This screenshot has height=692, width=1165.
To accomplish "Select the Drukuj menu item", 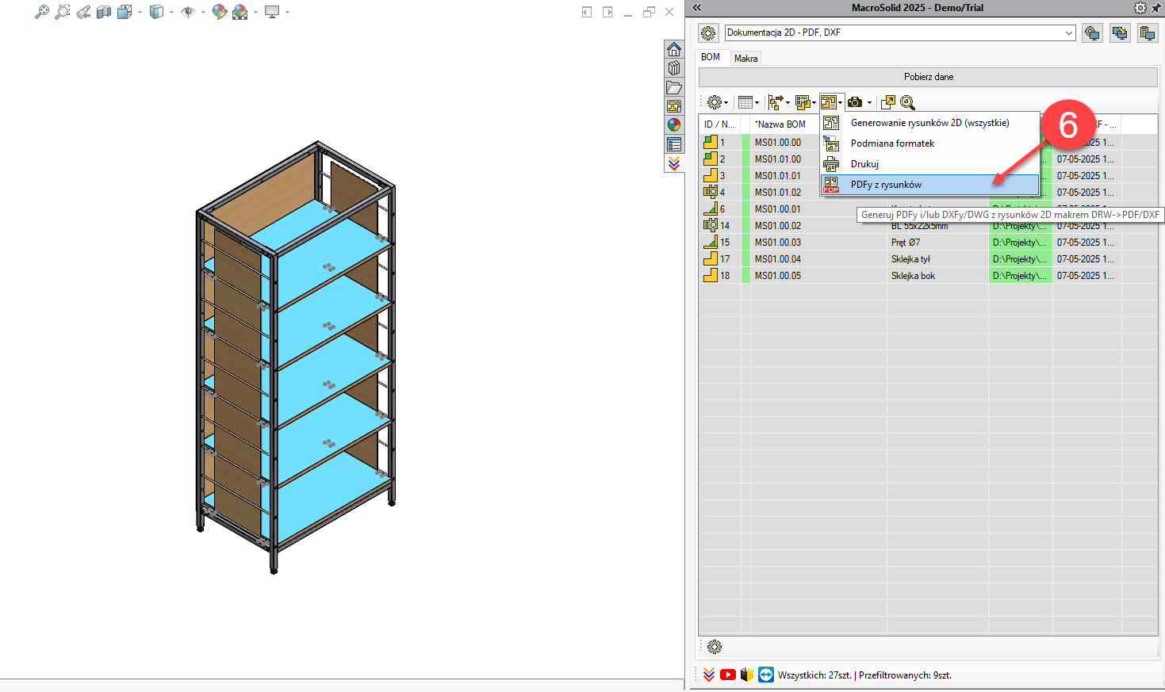I will (929, 164).
